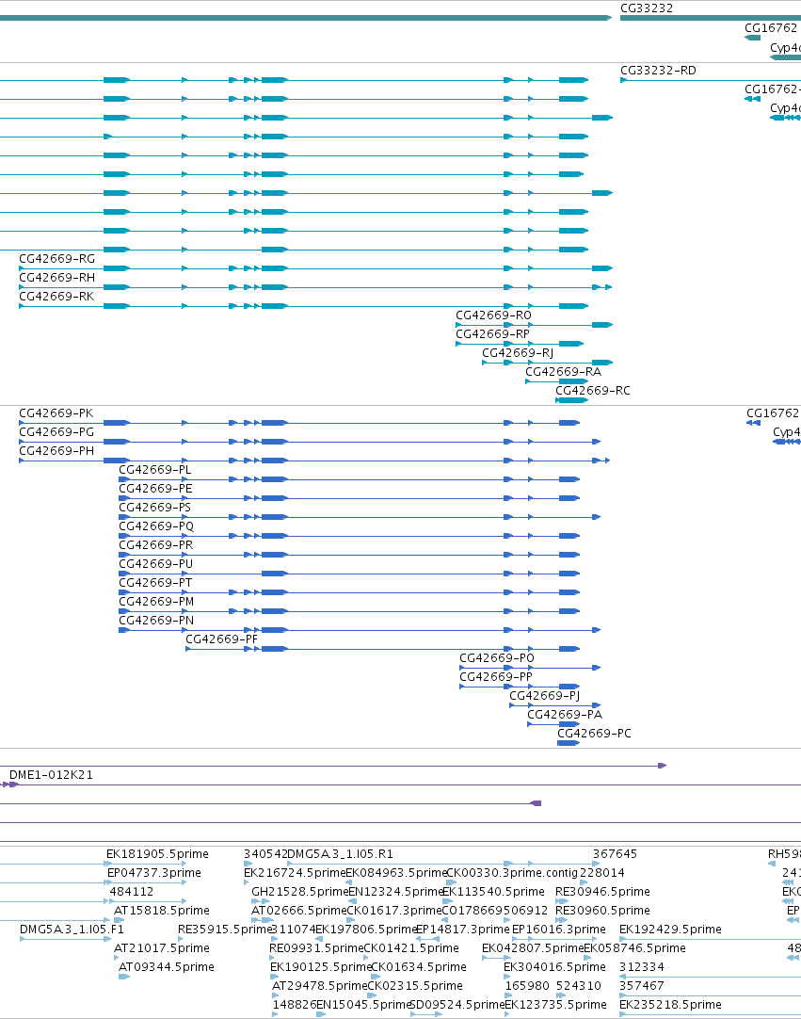Viewport: 801px width, 1019px height.
Task: Select the CG42669-PQ protein
Action: (x=156, y=526)
